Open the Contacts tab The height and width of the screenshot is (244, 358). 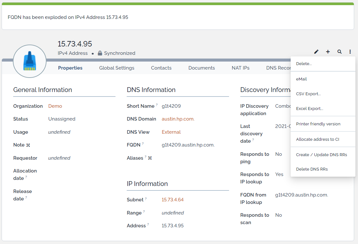[x=161, y=68]
